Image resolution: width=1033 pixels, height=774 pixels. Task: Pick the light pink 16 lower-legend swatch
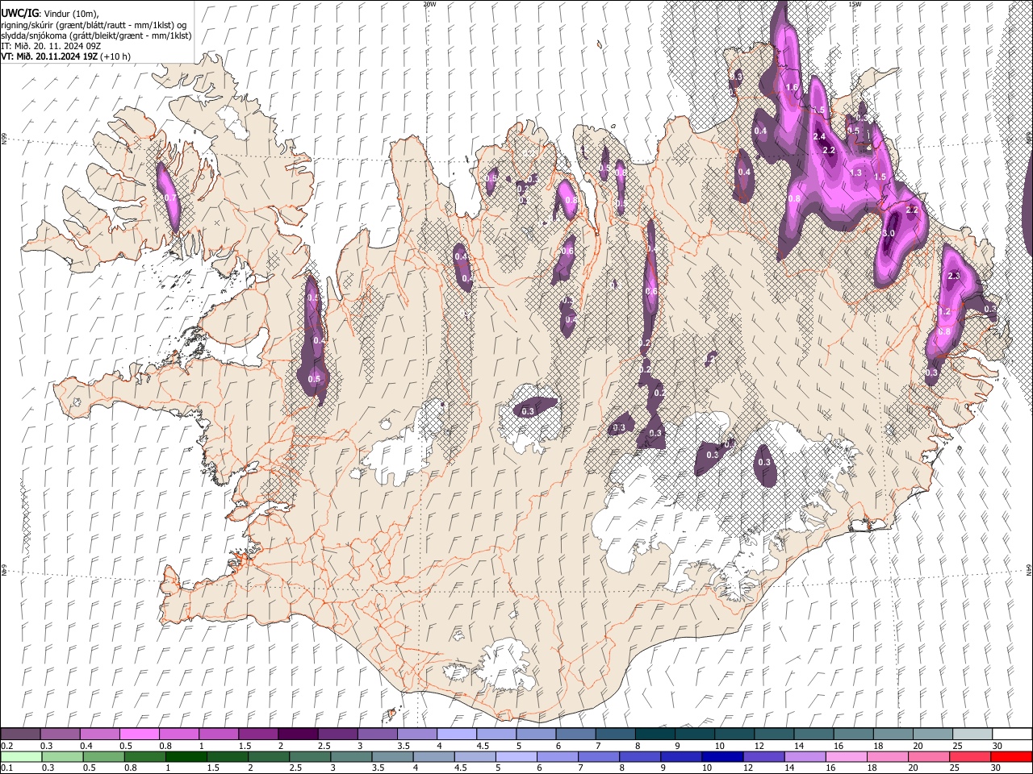click(x=846, y=756)
